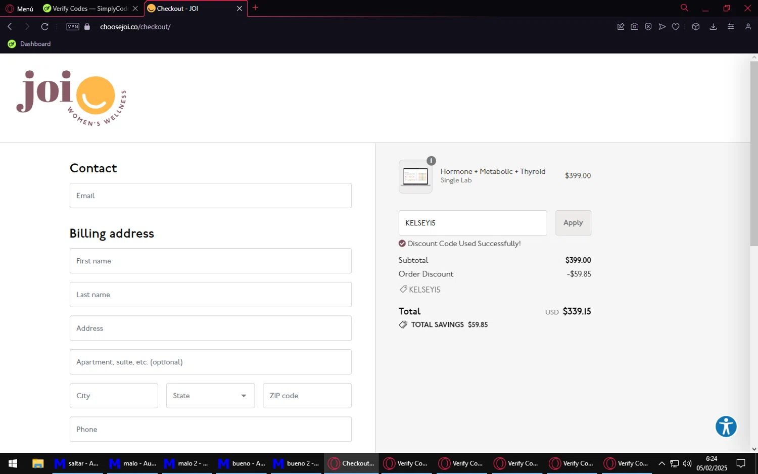This screenshot has width=758, height=474.
Task: Close the Verify Codes tab
Action: tap(135, 9)
